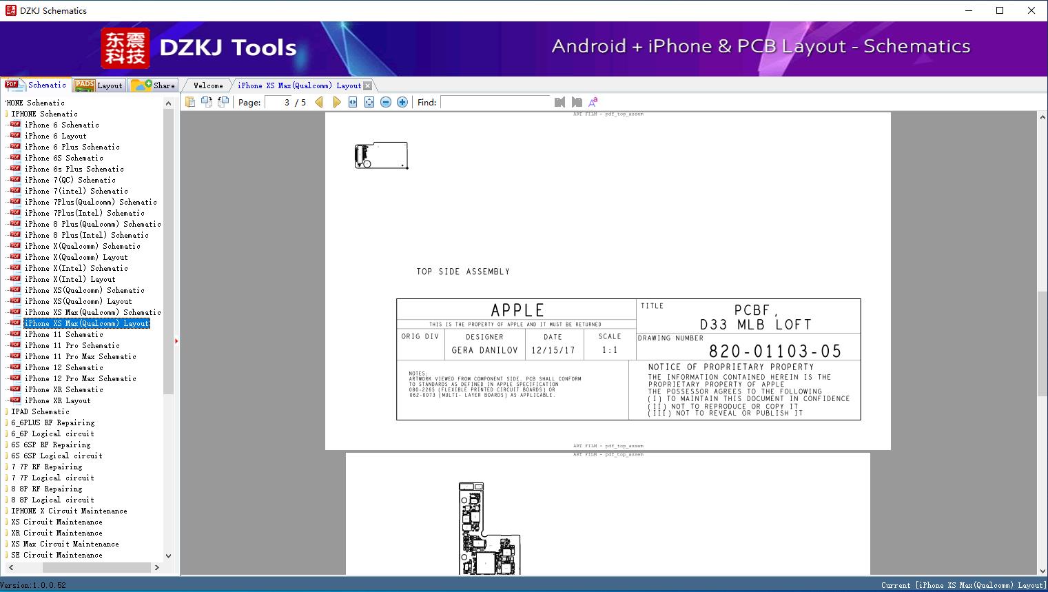This screenshot has height=592, width=1048.
Task: Select the highlighted iPhone XS Max(Qualcomm) Layout row
Action: 87,323
